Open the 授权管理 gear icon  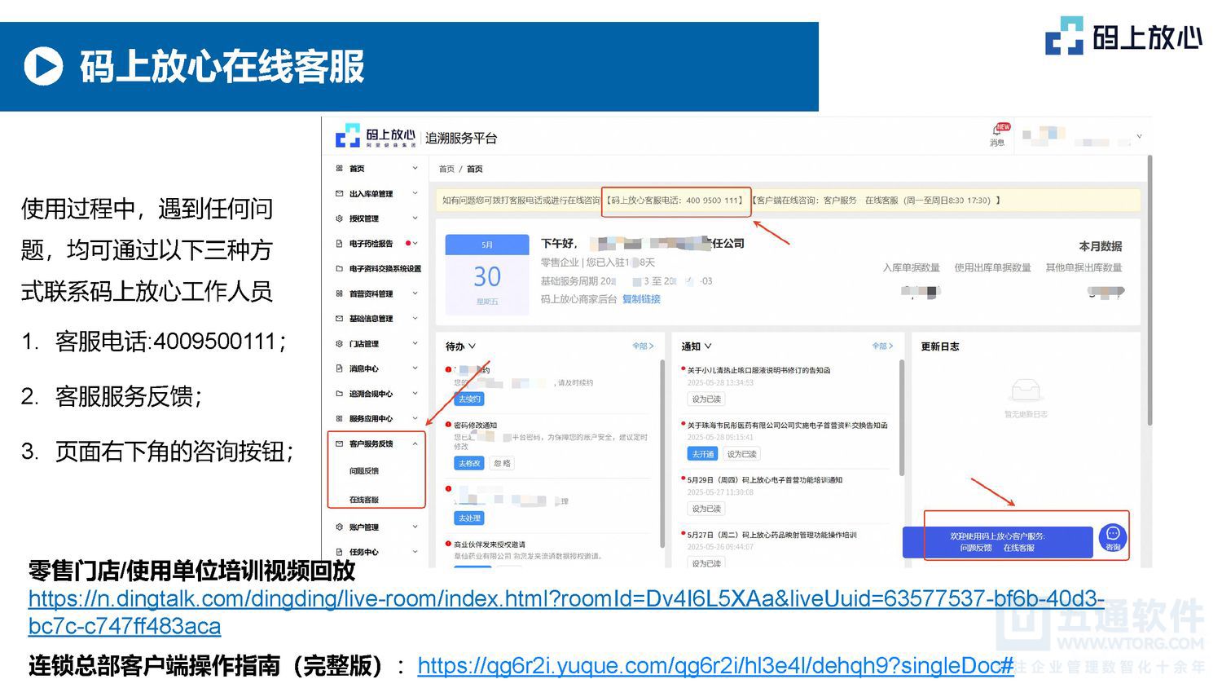pos(338,218)
